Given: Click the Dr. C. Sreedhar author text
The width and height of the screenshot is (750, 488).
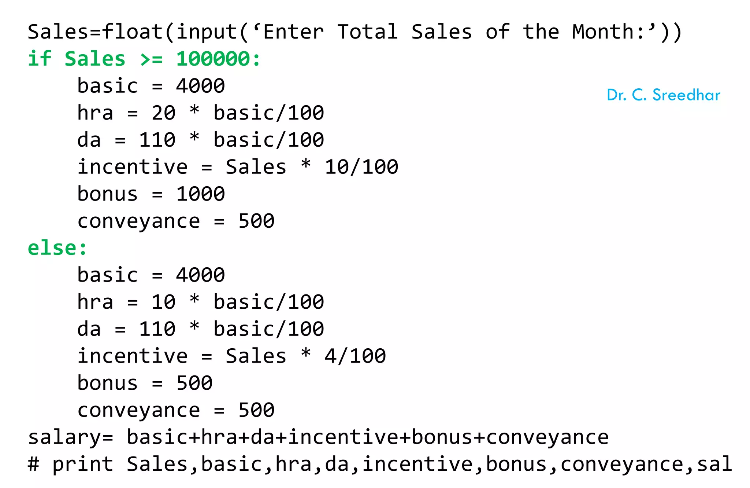Looking at the screenshot, I should coord(663,95).
